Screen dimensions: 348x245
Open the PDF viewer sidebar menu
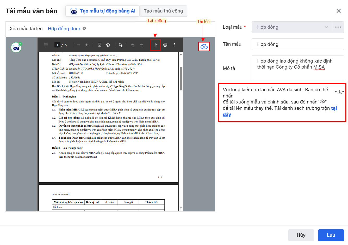(x=46, y=45)
